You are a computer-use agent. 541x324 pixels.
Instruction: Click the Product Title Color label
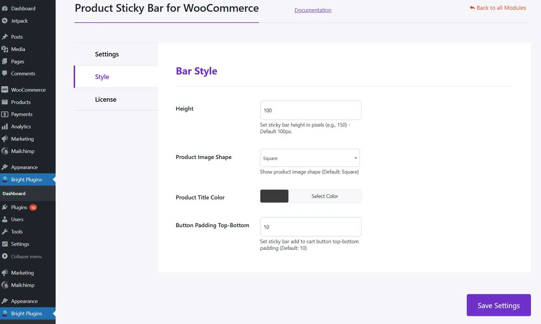[200, 197]
